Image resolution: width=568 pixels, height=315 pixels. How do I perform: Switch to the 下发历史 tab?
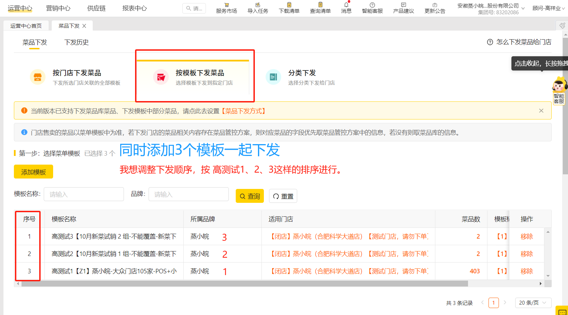click(76, 42)
